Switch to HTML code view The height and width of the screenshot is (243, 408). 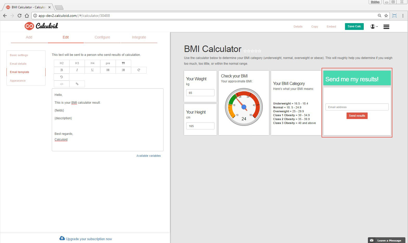click(62, 84)
